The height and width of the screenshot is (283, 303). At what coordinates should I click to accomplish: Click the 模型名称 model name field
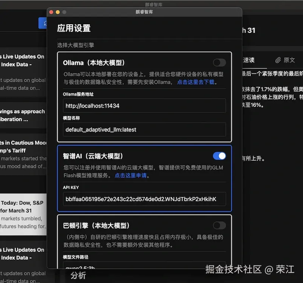tap(144, 130)
